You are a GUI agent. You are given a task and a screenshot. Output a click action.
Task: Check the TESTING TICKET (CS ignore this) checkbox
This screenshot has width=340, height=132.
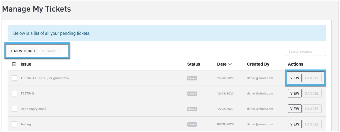point(14,78)
